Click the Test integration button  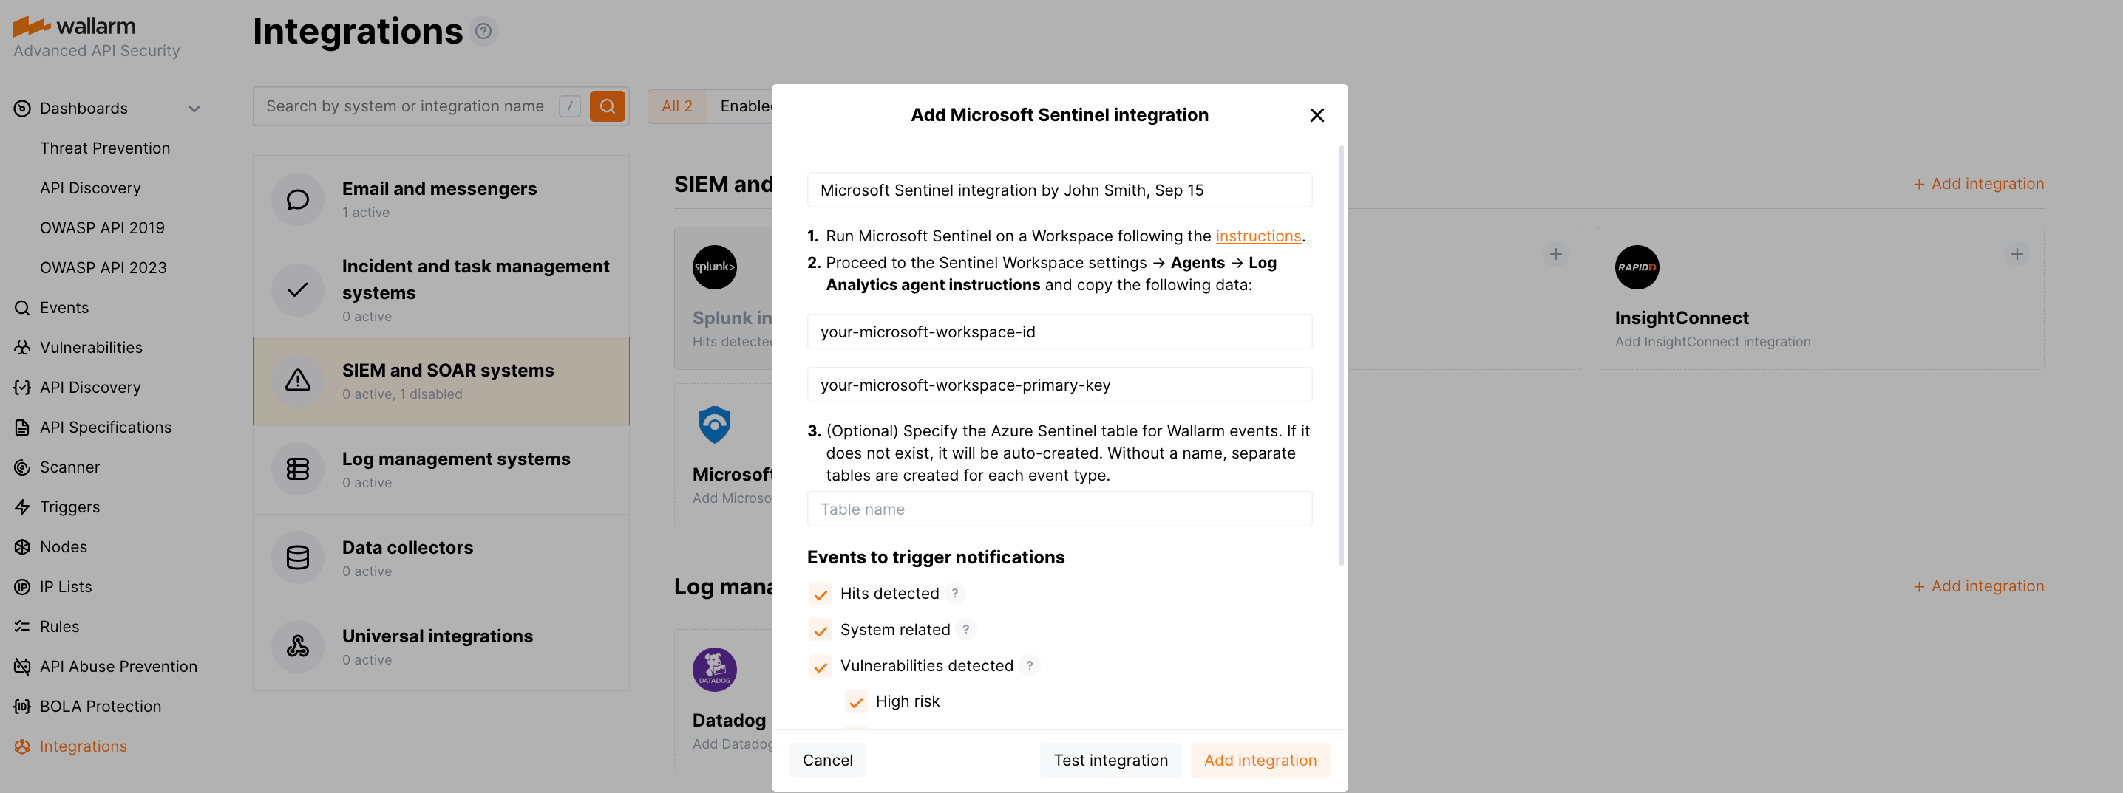(x=1110, y=760)
